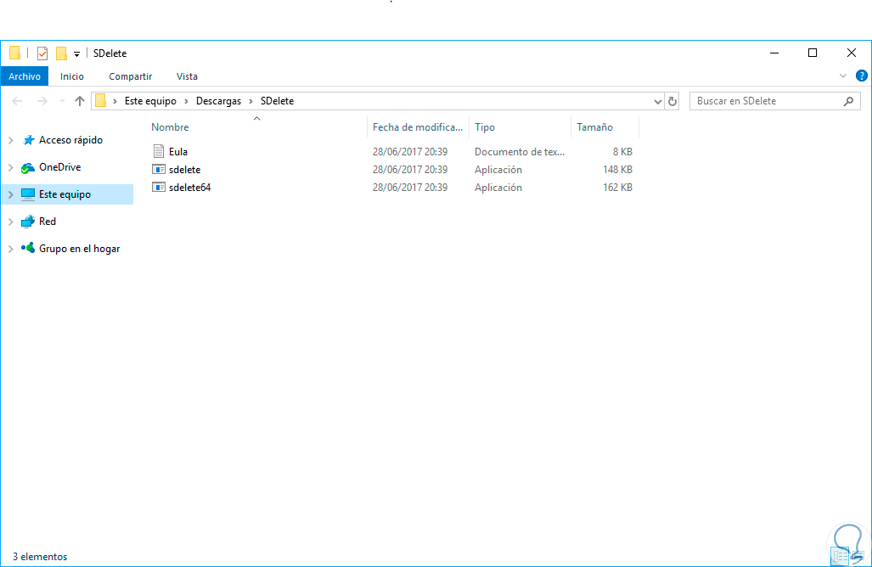Expand the ribbon with the chevron
The width and height of the screenshot is (872, 567).
click(843, 76)
